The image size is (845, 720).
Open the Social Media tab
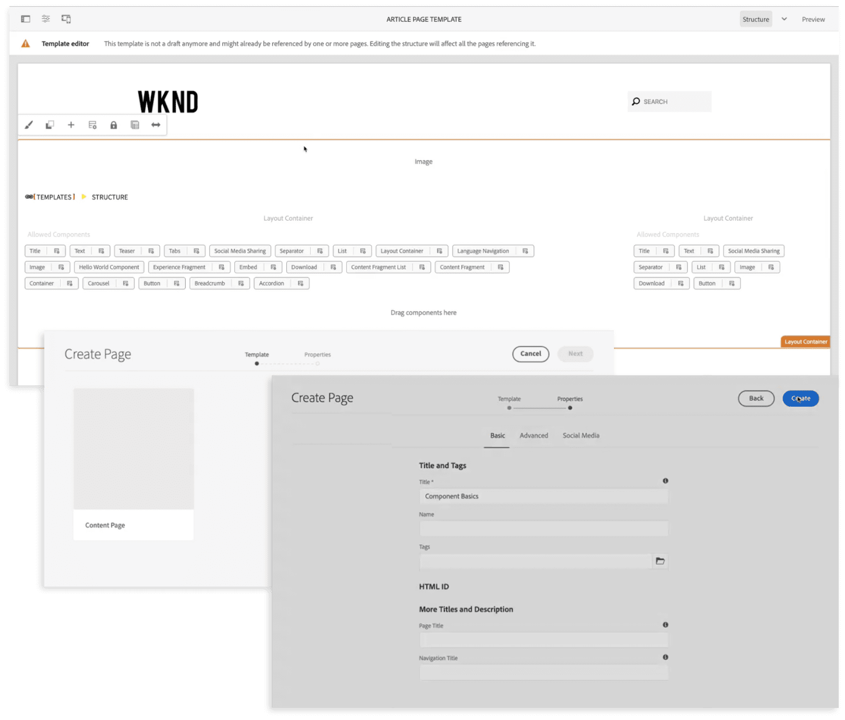coord(581,435)
